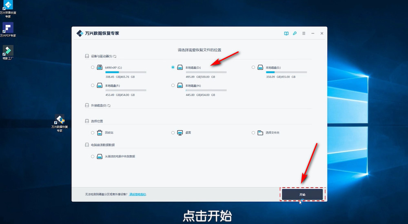408x224 pixels.
Task: Click the 本地磁盘(H:) label
Action: (x=193, y=86)
